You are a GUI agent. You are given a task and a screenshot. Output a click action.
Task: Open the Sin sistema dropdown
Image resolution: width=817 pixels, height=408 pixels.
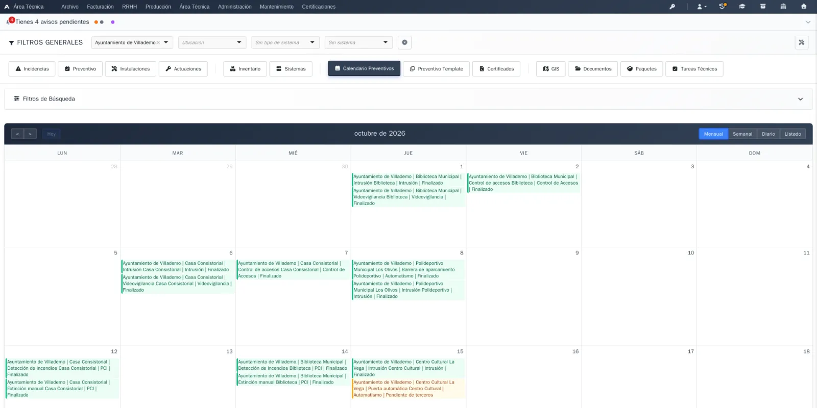pos(358,42)
